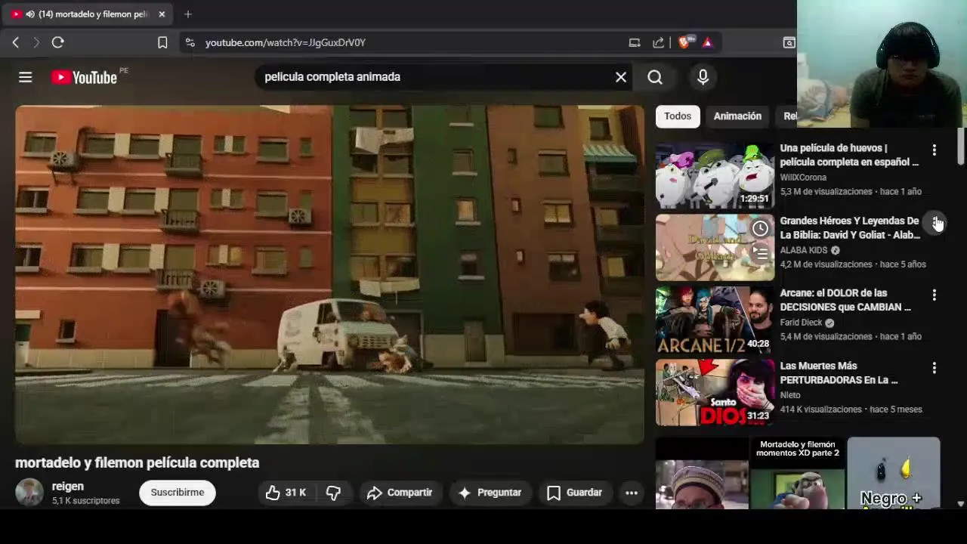Open the Mortadelo y filemón momentos XD short
The image size is (967, 544).
tap(798, 473)
